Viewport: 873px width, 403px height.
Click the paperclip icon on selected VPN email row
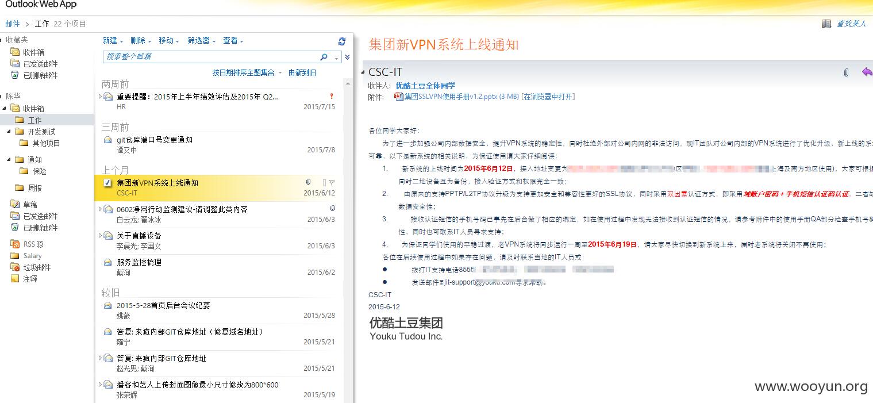pos(309,182)
